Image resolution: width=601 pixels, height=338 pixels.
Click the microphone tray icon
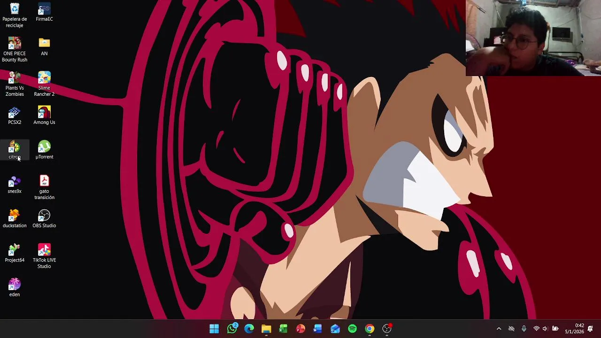point(524,329)
